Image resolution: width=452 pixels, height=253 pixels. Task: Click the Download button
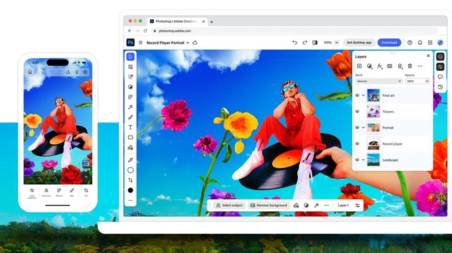[x=389, y=42]
